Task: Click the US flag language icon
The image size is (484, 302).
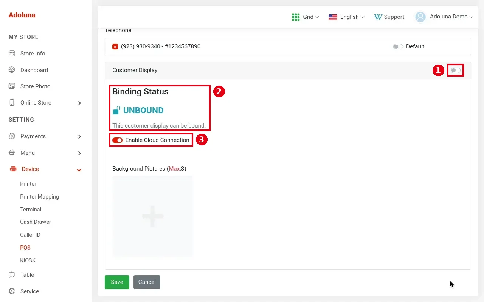Action: coord(333,17)
